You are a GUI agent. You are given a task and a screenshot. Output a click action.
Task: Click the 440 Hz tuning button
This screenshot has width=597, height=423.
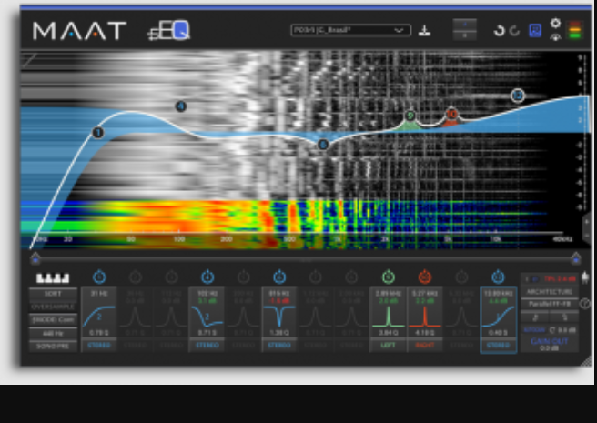53,334
